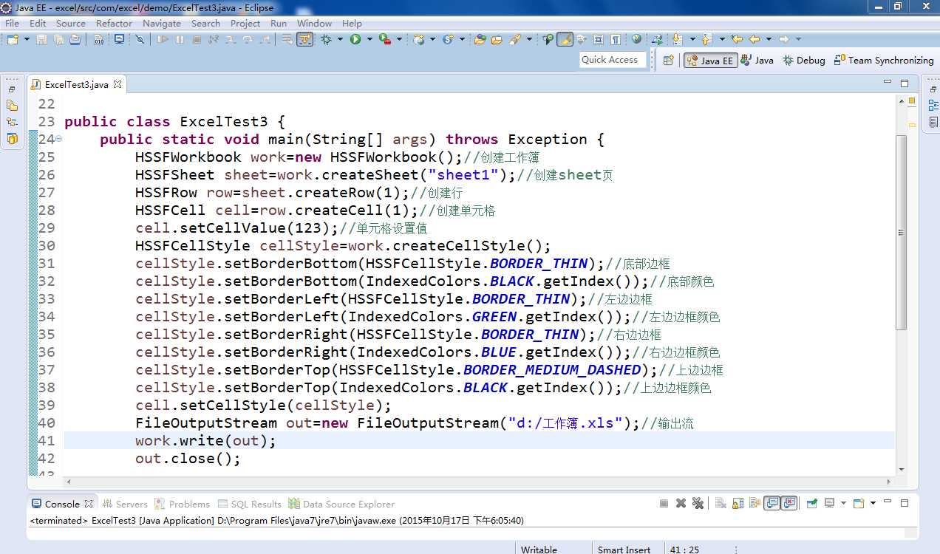Click the binary 010 build icon
The width and height of the screenshot is (940, 554).
click(x=98, y=39)
